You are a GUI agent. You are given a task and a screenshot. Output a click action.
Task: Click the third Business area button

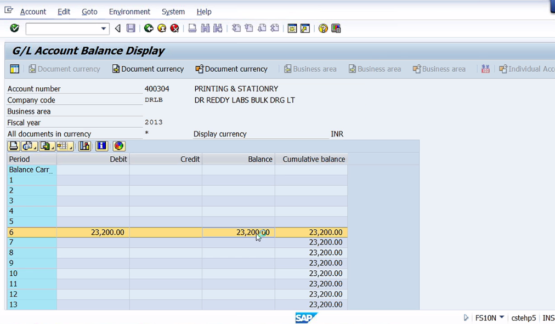pyautogui.click(x=439, y=69)
